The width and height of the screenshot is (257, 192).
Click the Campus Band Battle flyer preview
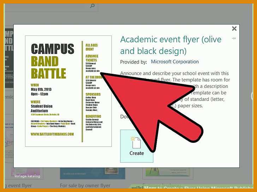[x=68, y=91]
